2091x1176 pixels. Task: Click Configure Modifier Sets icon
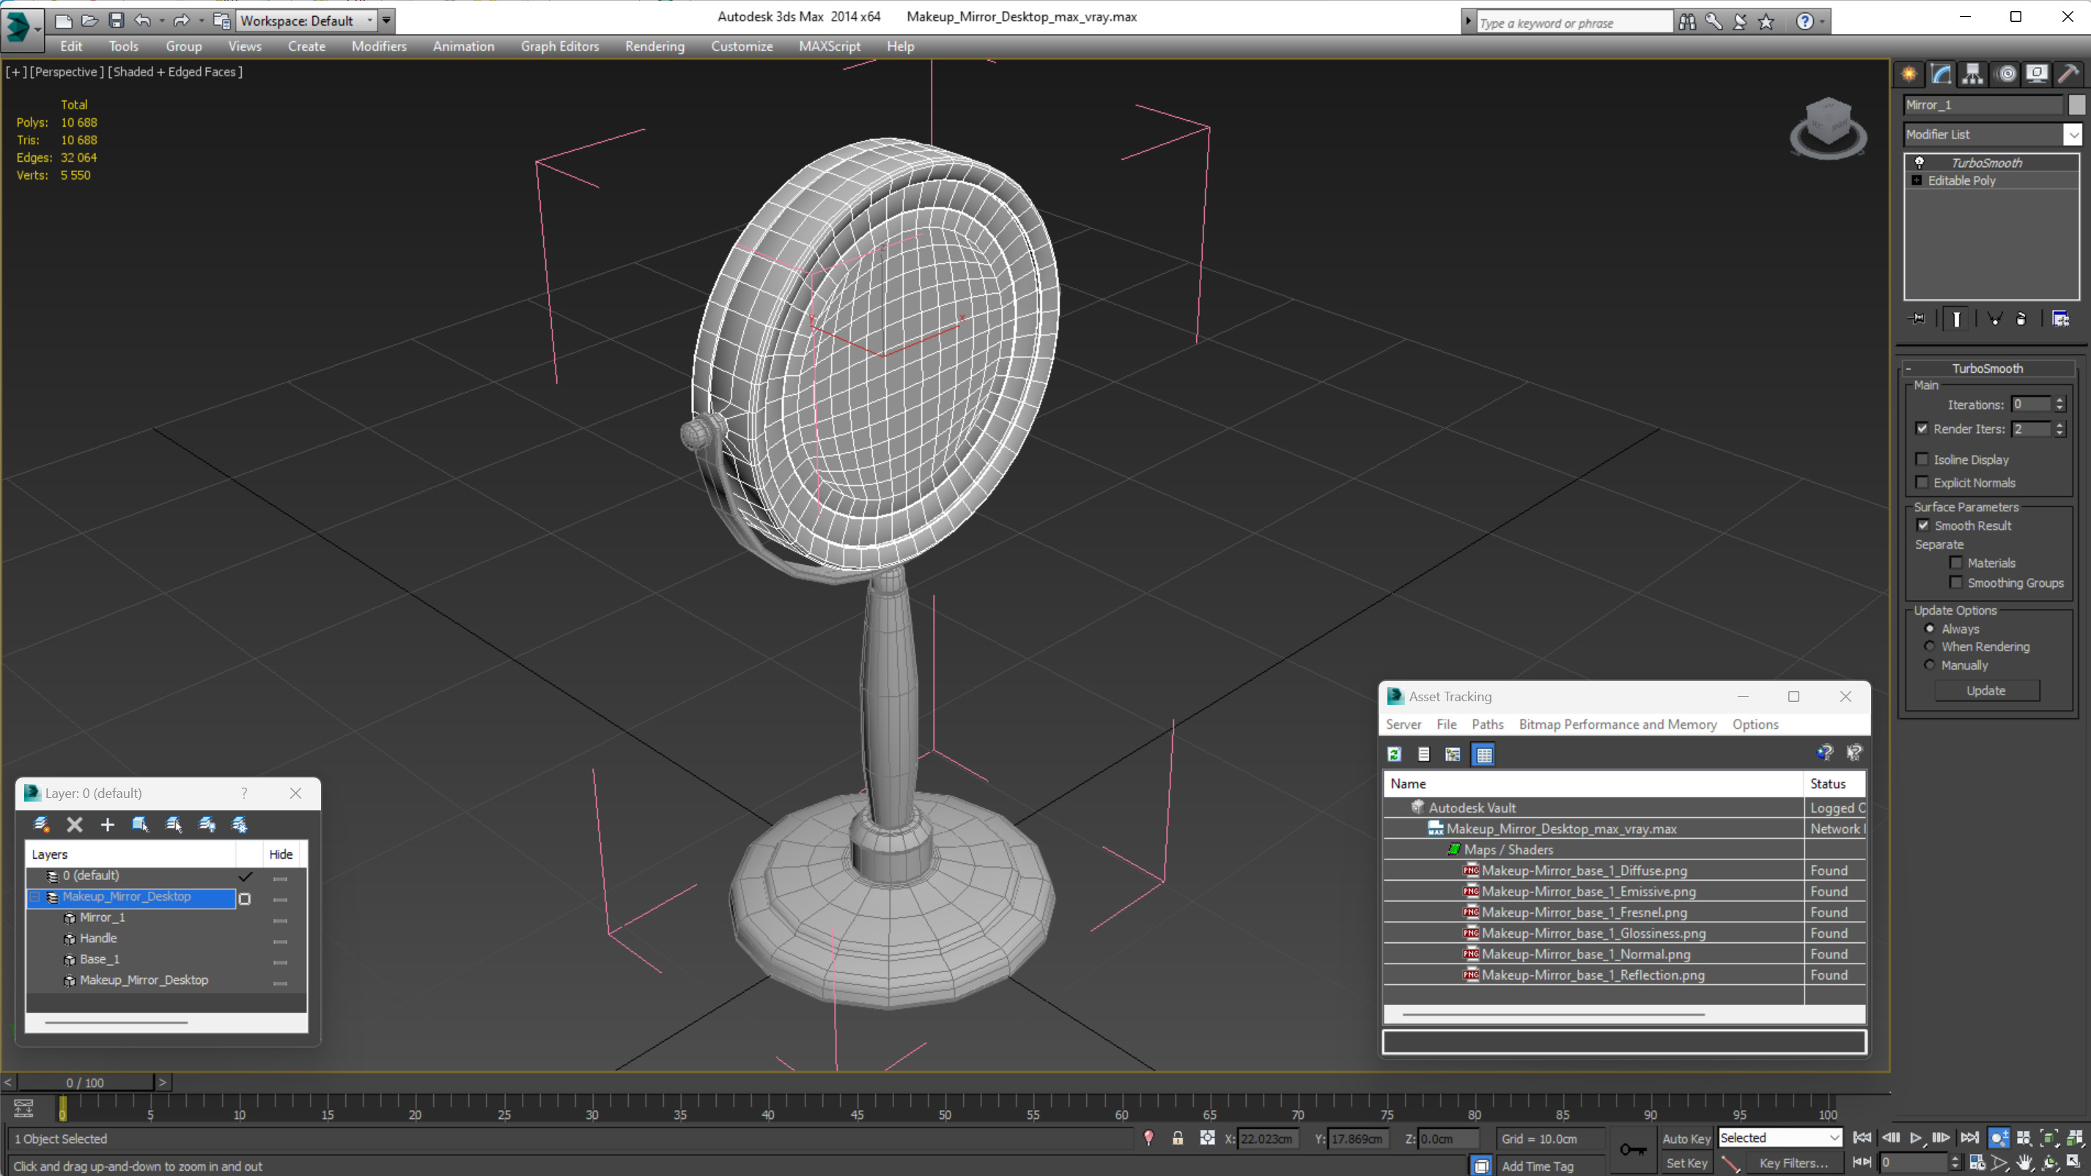(x=2061, y=319)
